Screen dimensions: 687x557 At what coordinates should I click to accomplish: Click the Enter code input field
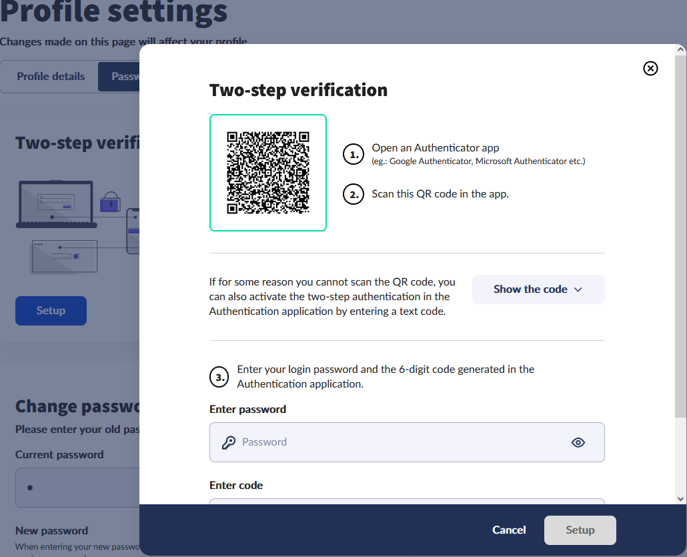point(407,501)
